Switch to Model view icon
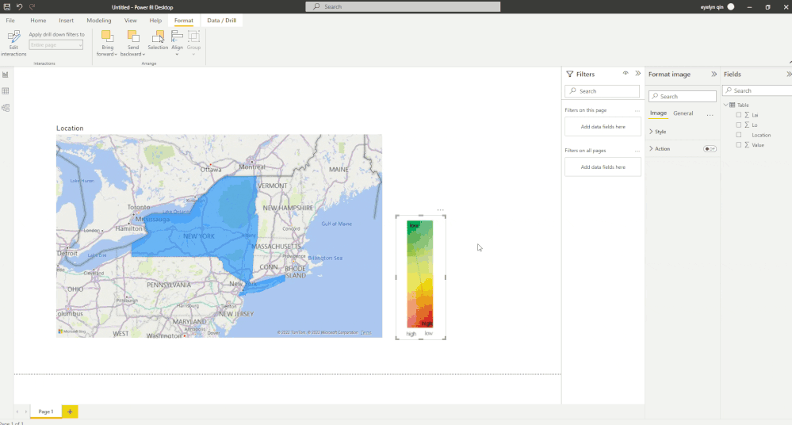 pyautogui.click(x=6, y=108)
